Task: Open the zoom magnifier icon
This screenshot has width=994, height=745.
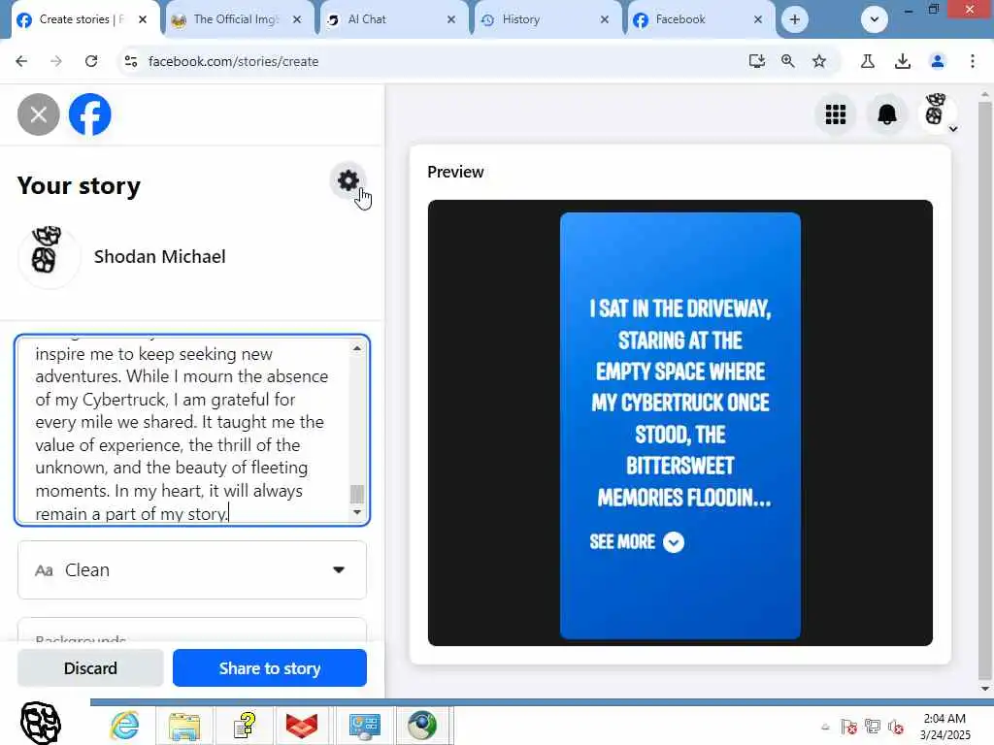Action: 788,61
